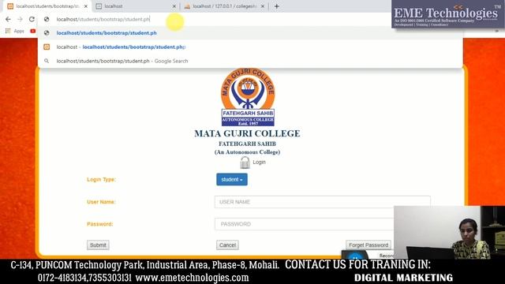Open the student login type dropdown
505x284 pixels.
232,179
